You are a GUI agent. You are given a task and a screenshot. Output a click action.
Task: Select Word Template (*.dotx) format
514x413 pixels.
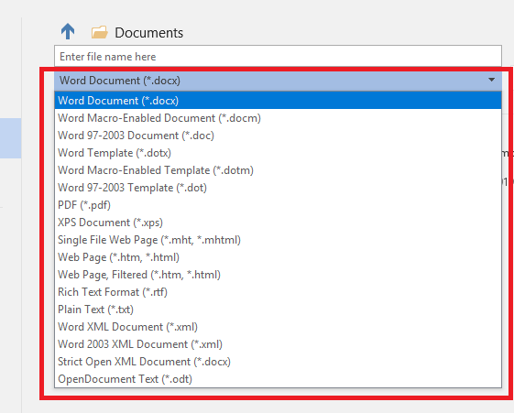278,153
